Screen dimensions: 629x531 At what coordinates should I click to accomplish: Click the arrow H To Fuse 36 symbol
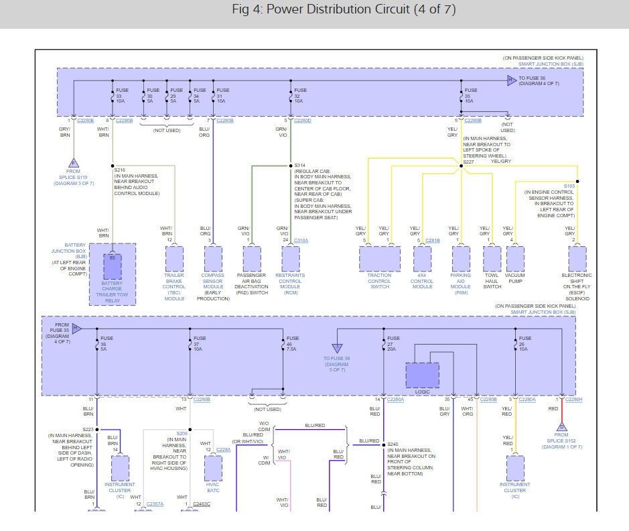pyautogui.click(x=512, y=80)
